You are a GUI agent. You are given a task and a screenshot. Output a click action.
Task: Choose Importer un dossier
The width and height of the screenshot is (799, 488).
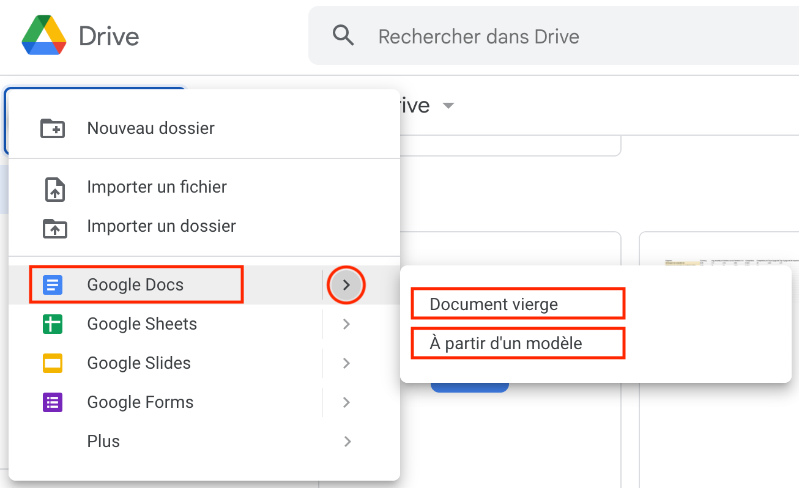coord(204,226)
